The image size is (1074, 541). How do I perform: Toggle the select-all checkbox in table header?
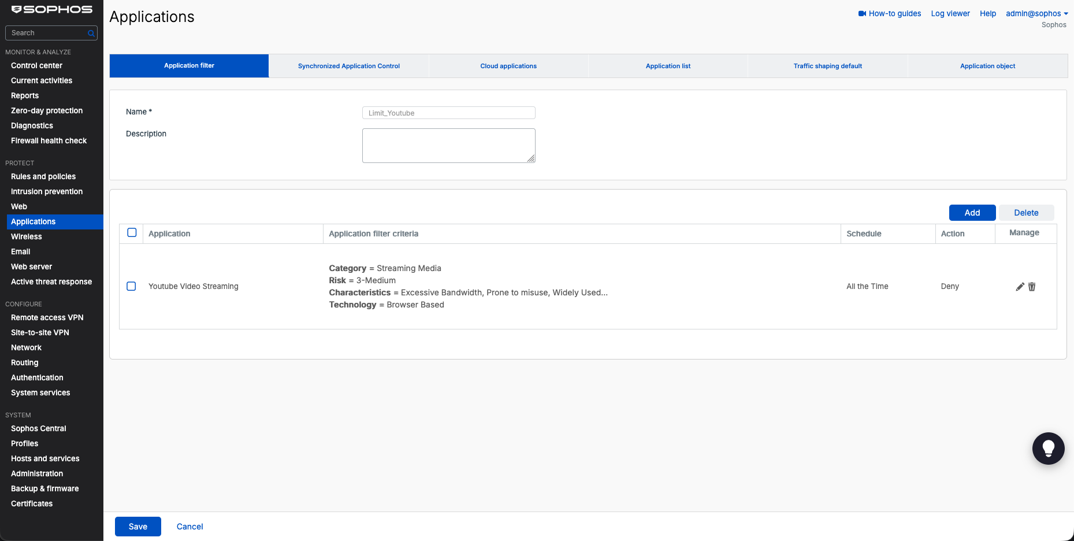[x=132, y=232]
